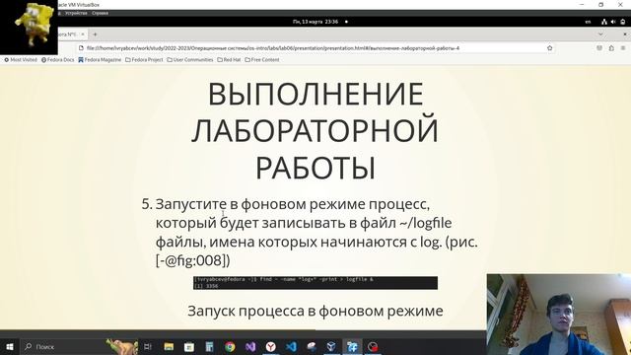This screenshot has width=631, height=355.
Task: Click caption Запуск процесса в фоновом режиме
Action: [315, 311]
